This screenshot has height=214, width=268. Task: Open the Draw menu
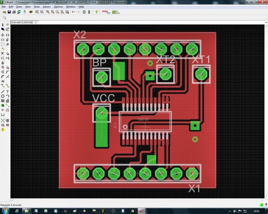(19, 7)
